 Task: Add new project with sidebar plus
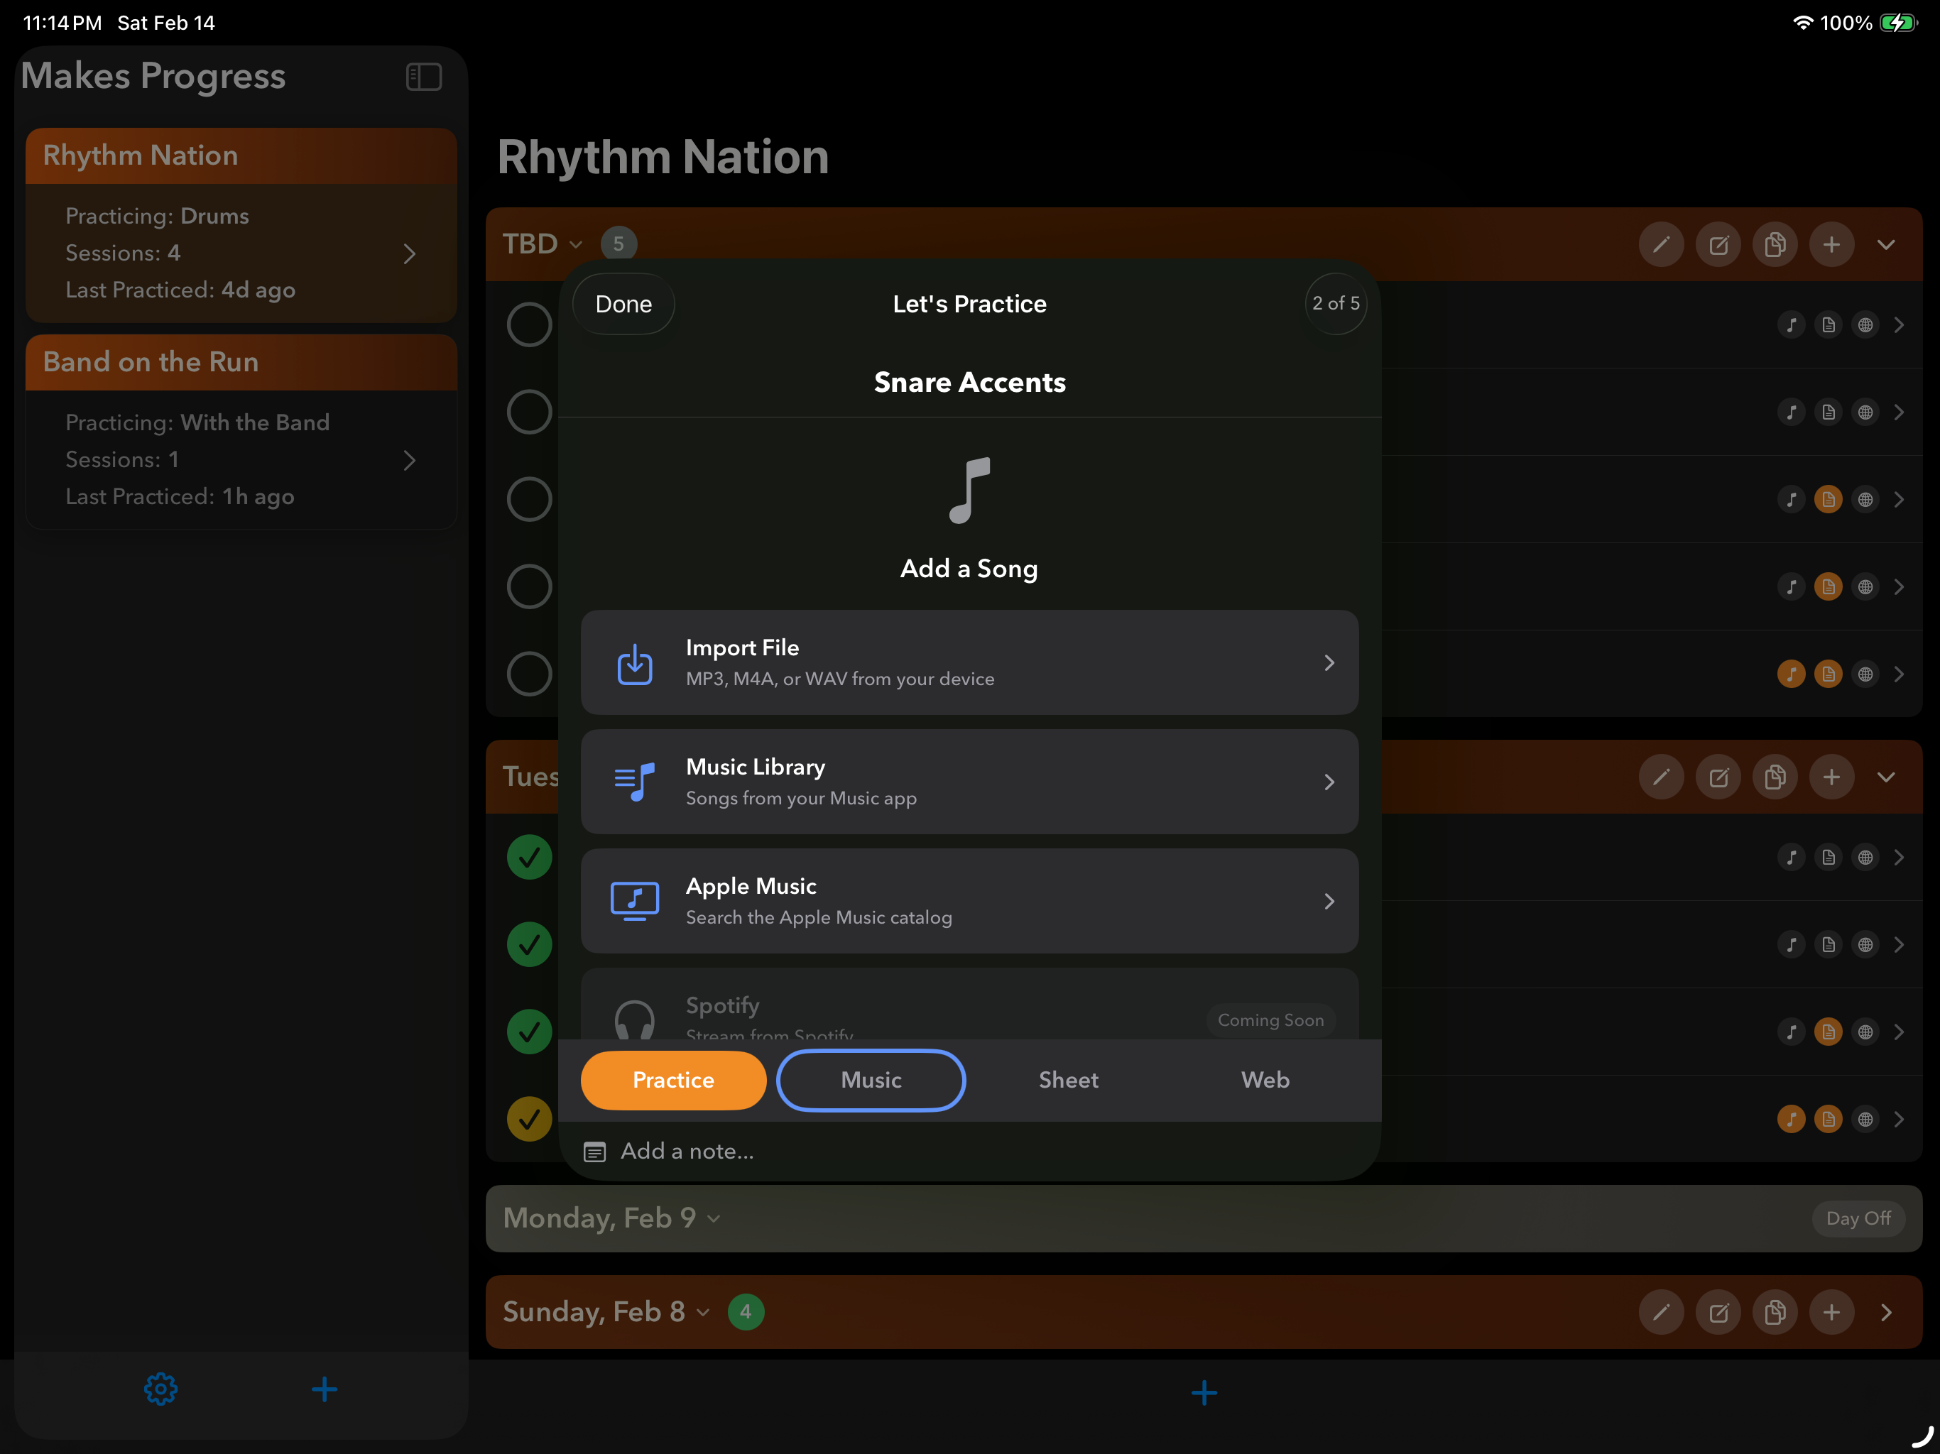pyautogui.click(x=325, y=1389)
